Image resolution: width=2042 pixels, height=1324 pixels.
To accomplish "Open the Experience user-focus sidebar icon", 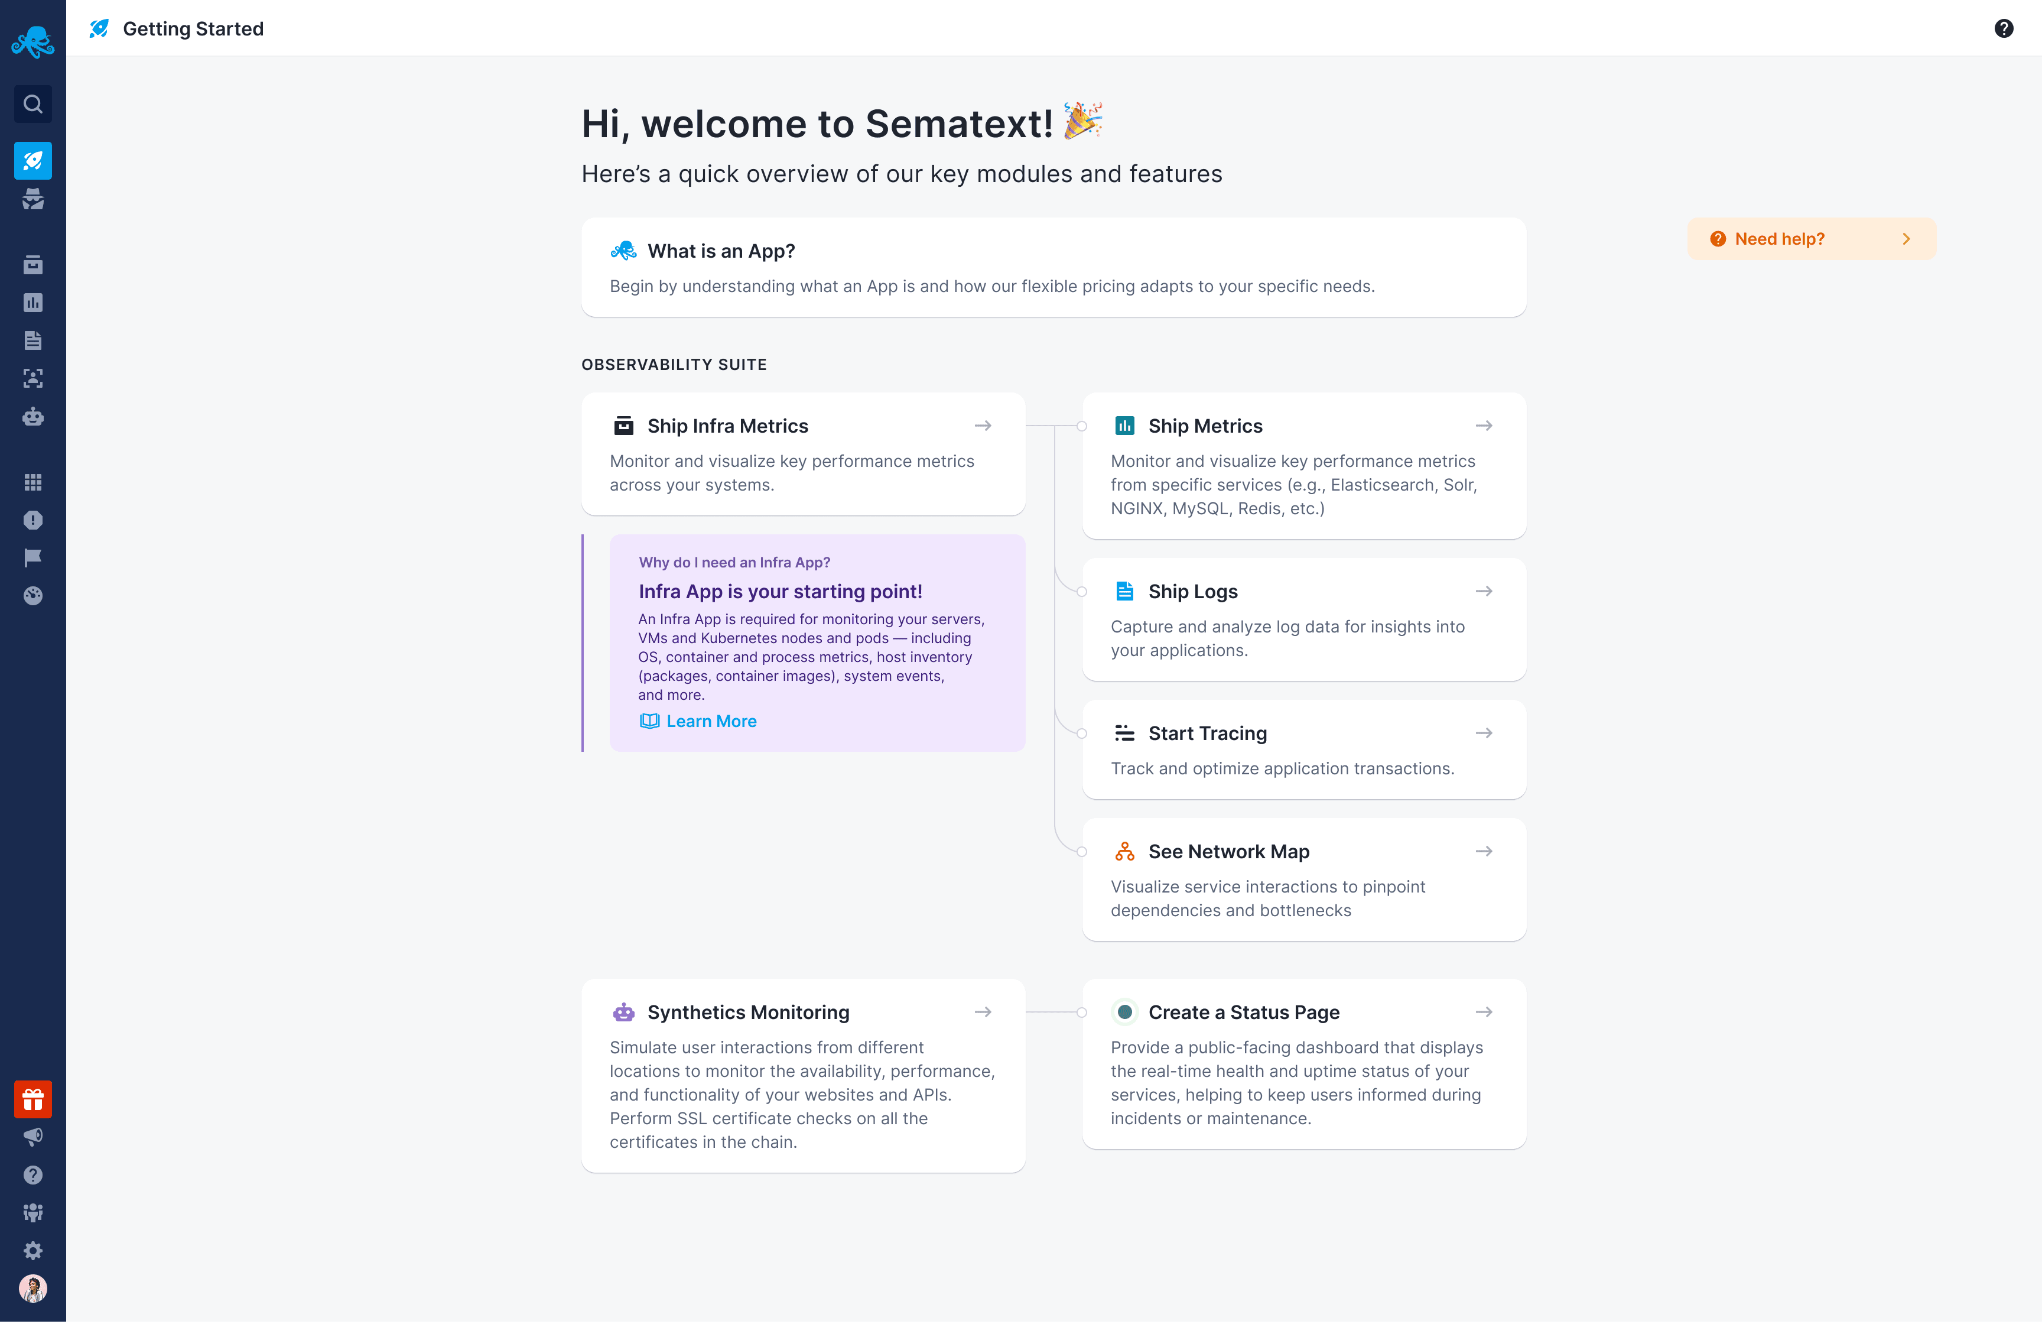I will [34, 378].
